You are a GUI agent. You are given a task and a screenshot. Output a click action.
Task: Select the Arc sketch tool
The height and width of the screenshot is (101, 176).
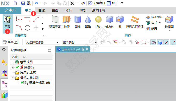pyautogui.click(x=19, y=28)
